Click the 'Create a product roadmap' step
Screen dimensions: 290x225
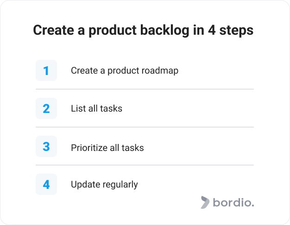125,71
